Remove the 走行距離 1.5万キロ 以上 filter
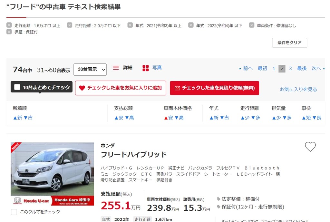This screenshot has width=330, height=222. (9, 25)
